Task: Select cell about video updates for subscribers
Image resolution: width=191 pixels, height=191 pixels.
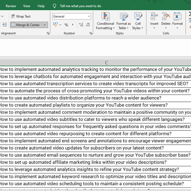Action: 95,148
